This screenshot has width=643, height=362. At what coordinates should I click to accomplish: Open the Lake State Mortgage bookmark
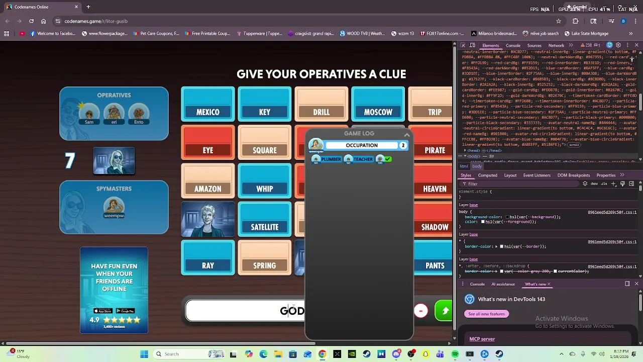coord(586,34)
